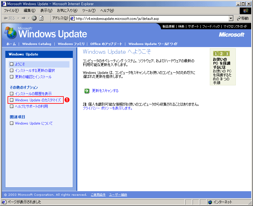Open the Office のアップデート navigation link
Viewport: 253px width, 206px height.
106,44
